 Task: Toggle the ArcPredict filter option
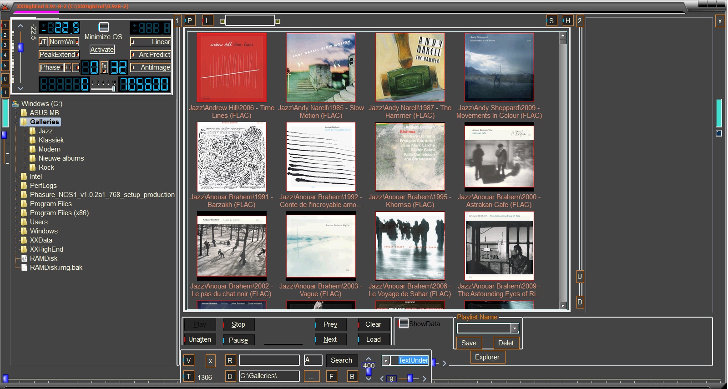point(151,55)
